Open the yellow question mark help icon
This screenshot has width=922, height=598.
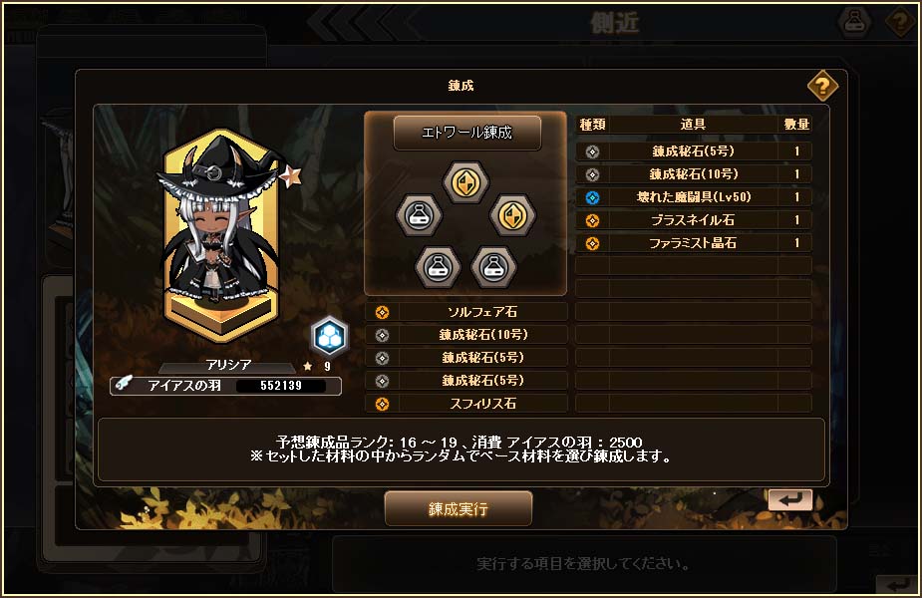822,87
